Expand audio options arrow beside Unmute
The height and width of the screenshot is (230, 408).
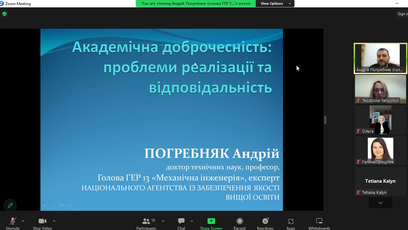(x=23, y=221)
